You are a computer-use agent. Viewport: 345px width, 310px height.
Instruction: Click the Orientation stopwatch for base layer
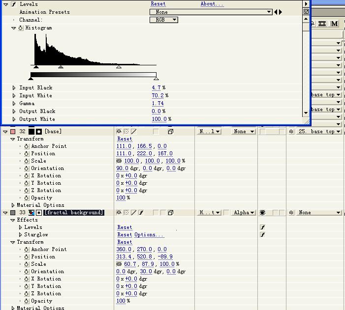click(27, 169)
